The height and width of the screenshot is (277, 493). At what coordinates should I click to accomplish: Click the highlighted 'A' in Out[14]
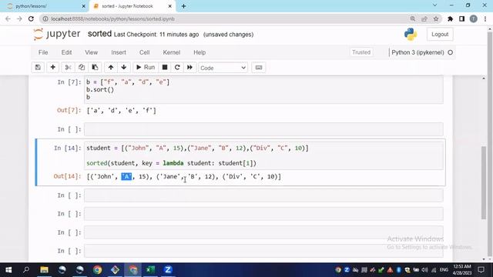coord(126,176)
